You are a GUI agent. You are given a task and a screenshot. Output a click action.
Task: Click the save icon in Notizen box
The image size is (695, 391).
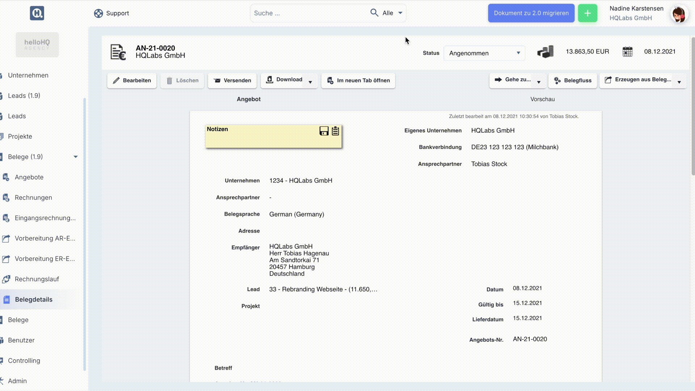pyautogui.click(x=324, y=131)
